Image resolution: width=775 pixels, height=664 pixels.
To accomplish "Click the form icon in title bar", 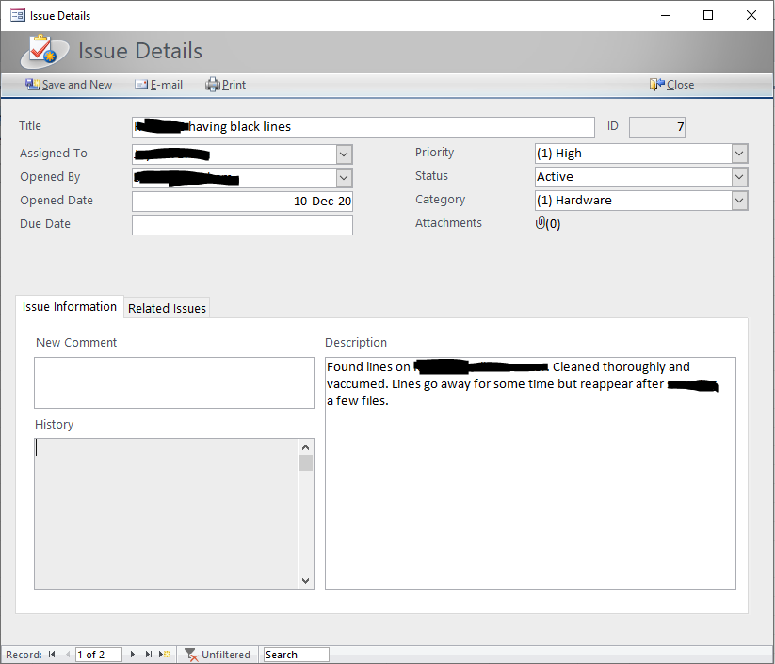I will [x=18, y=15].
